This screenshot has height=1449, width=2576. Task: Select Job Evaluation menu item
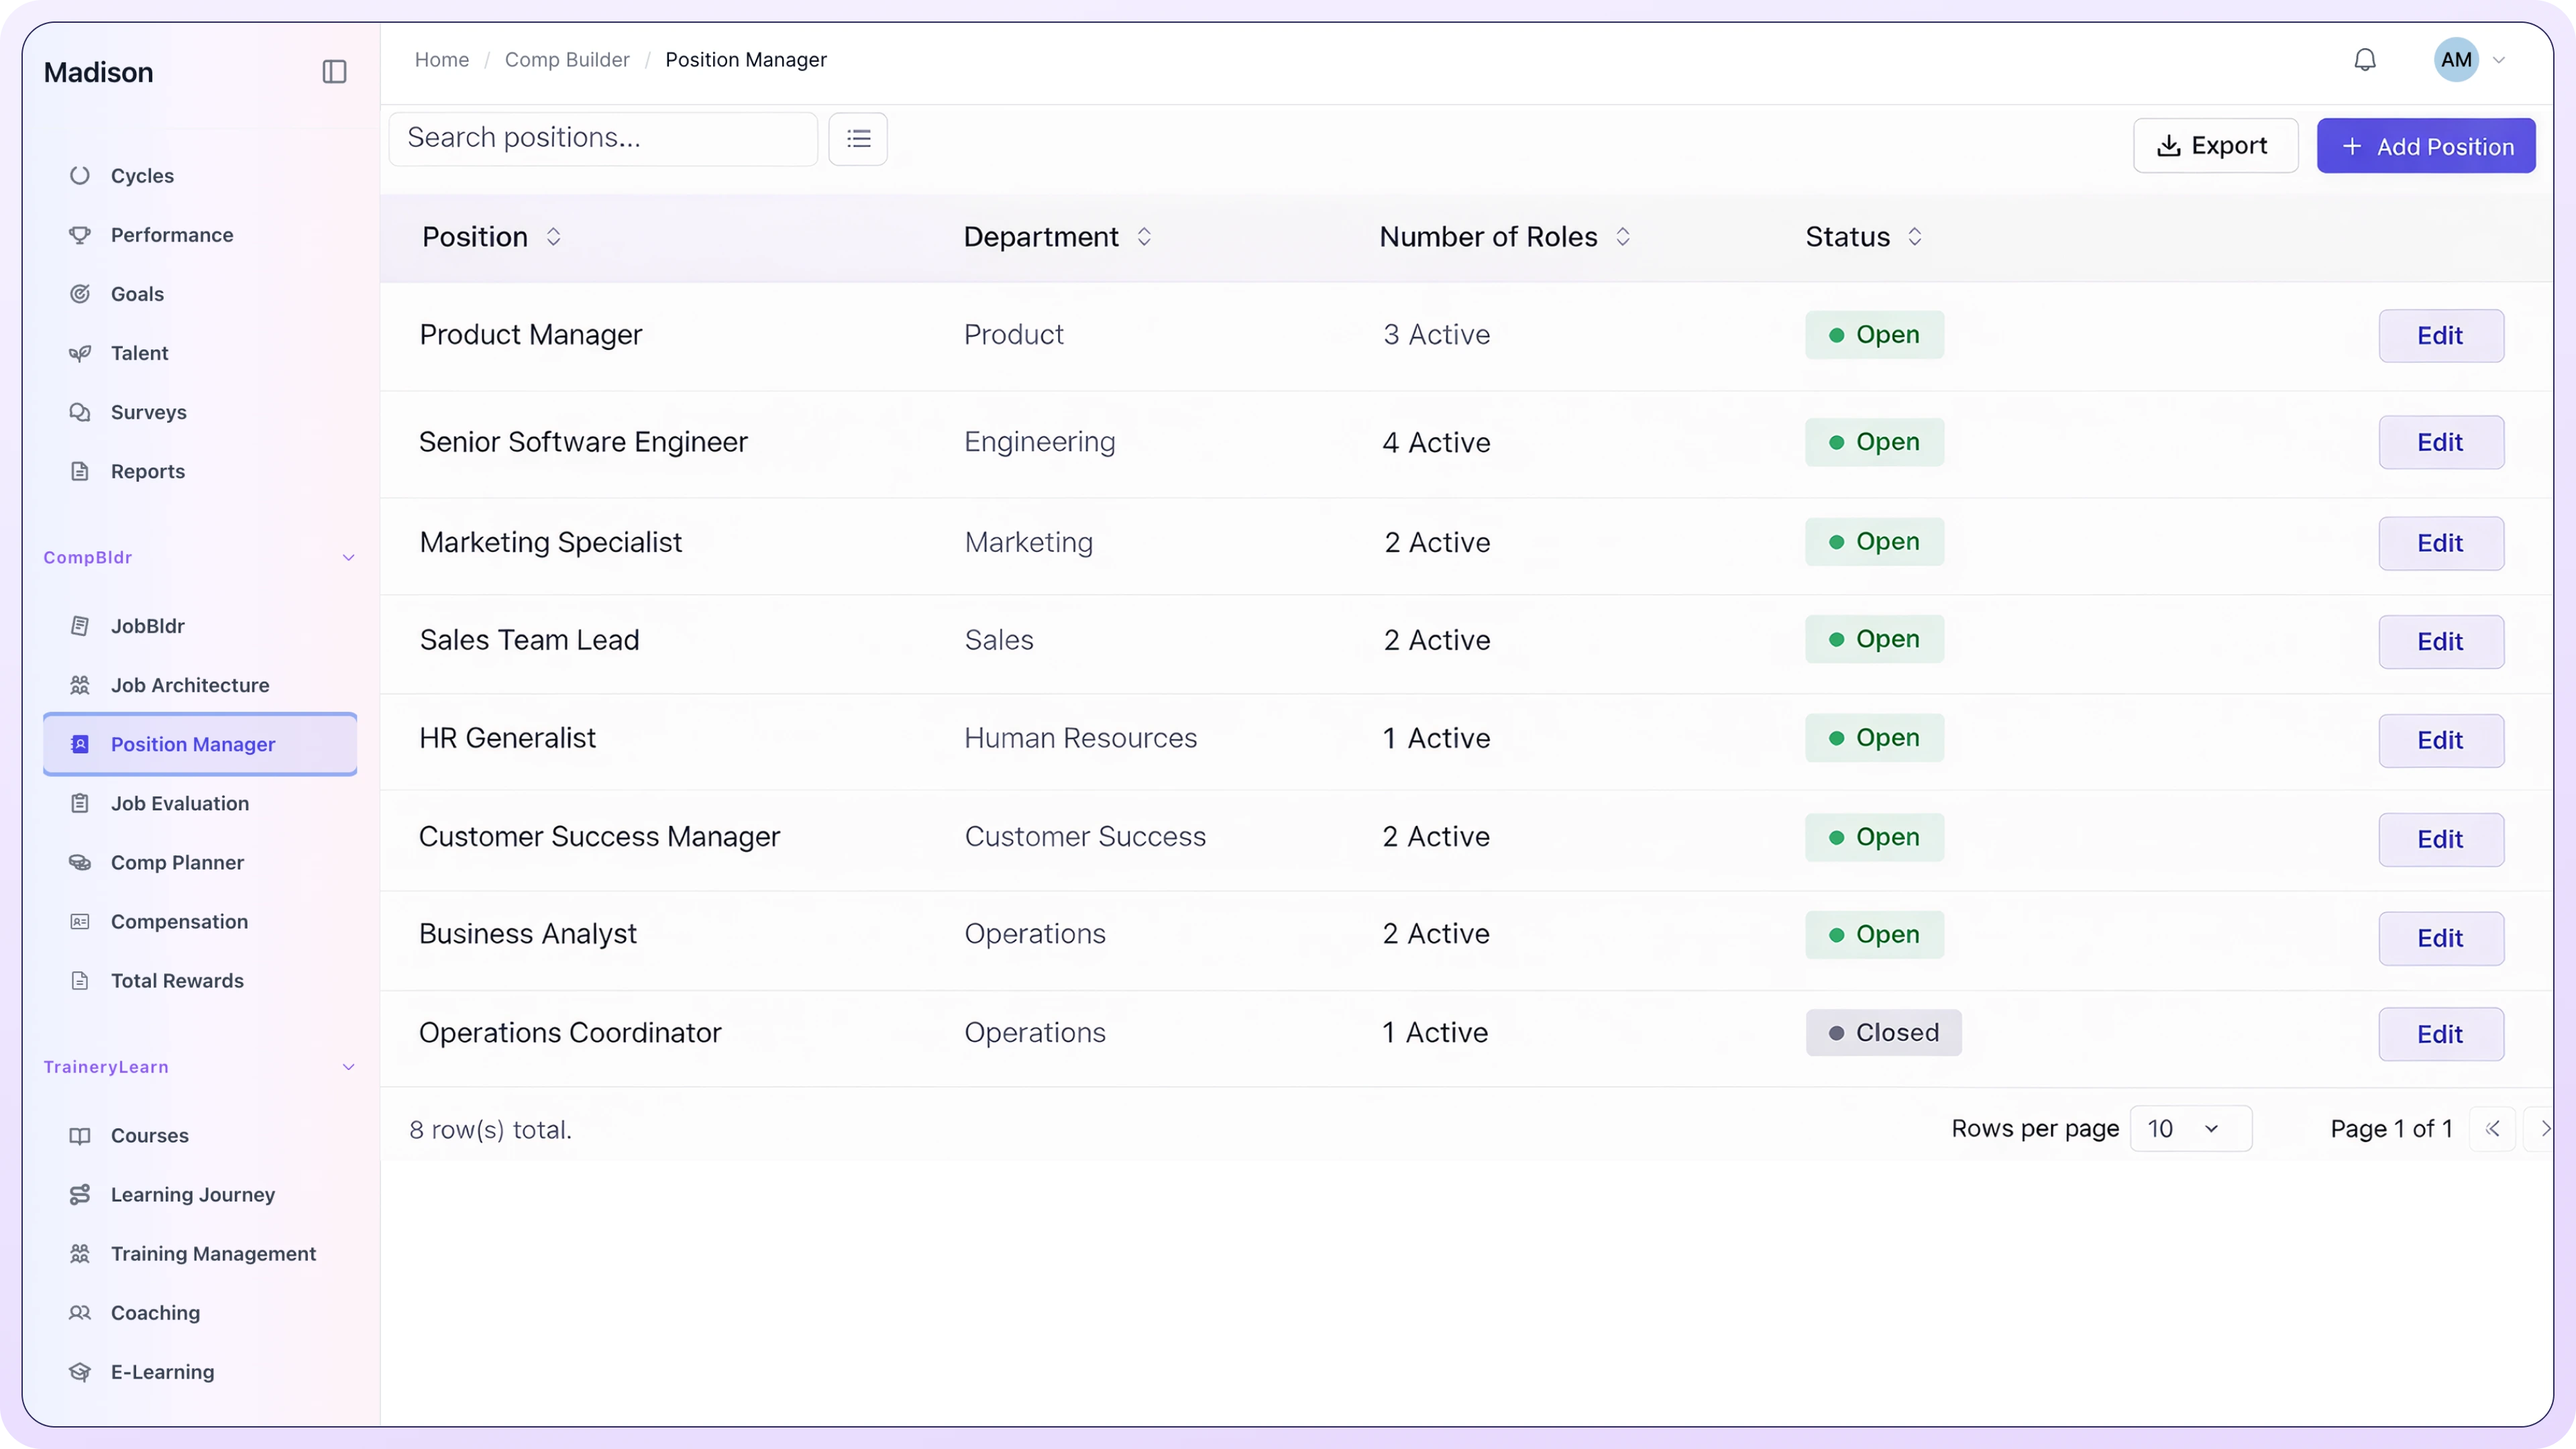tap(180, 804)
